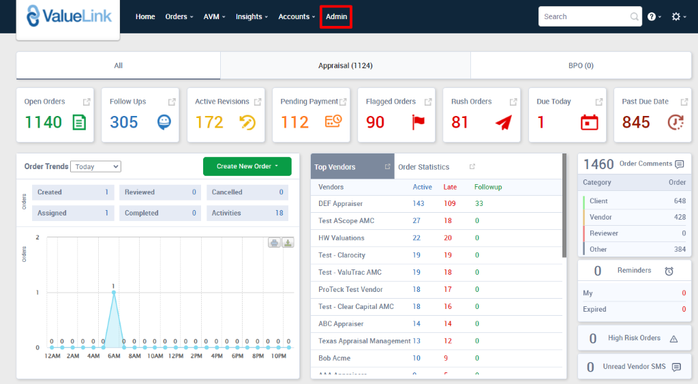Image resolution: width=698 pixels, height=384 pixels.
Task: Open Open Orders popout icon
Action: click(87, 102)
